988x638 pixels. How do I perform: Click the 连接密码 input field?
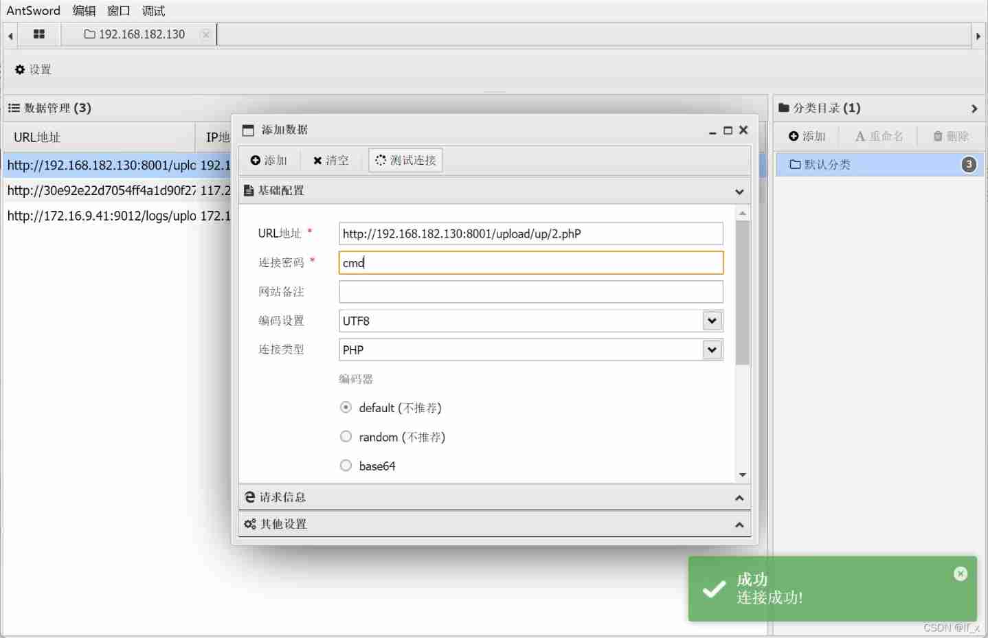(x=531, y=262)
